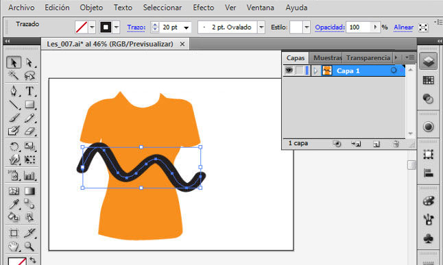Select the Hand tool
Screen dimensions: 443x265
tap(14, 247)
